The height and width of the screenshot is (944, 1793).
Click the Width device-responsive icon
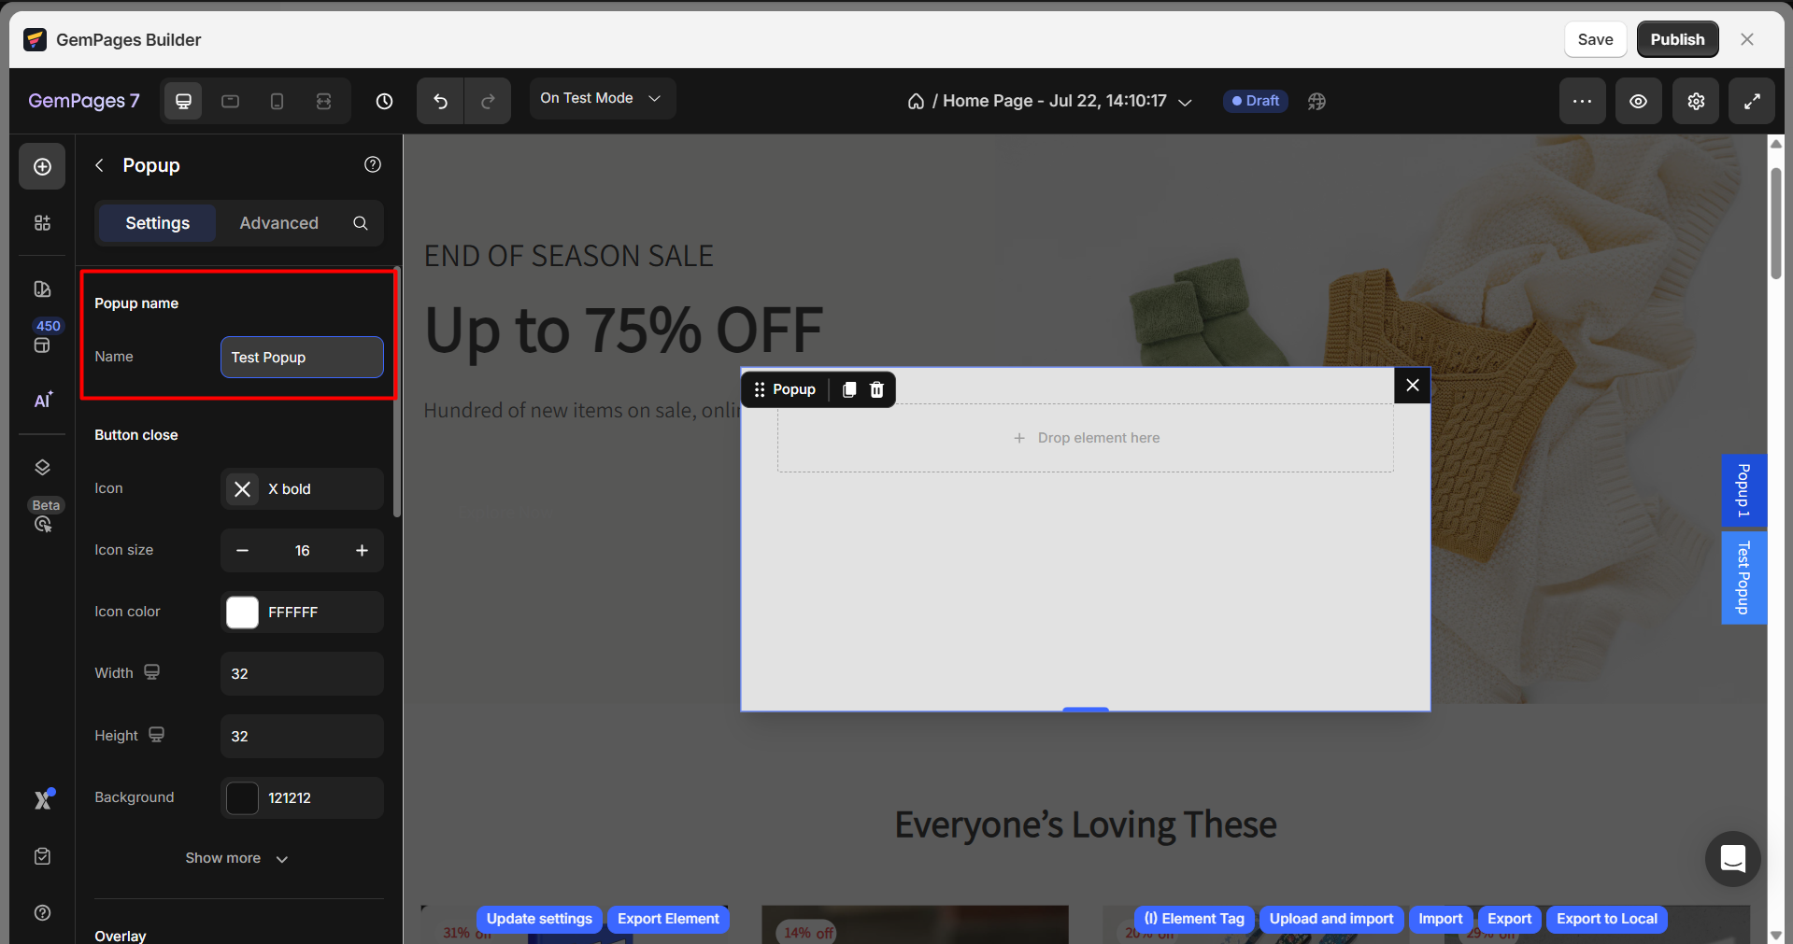pos(151,672)
